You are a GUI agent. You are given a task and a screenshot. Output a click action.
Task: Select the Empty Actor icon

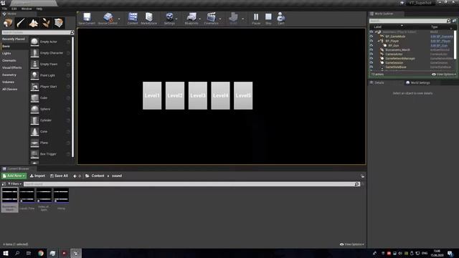[34, 42]
